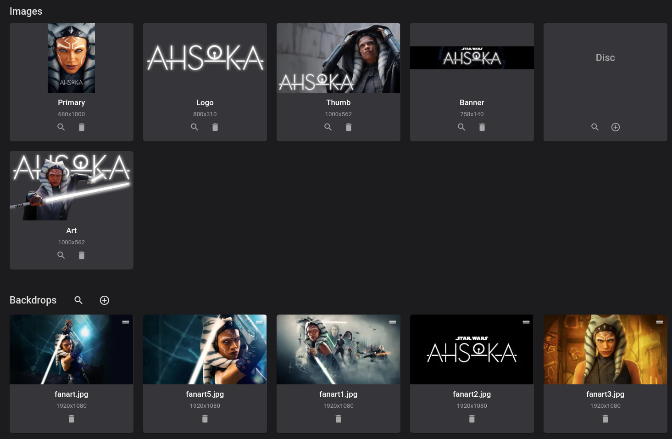Open the fanart3.jpg backdrop thumbnail
The height and width of the screenshot is (439, 672).
(605, 349)
